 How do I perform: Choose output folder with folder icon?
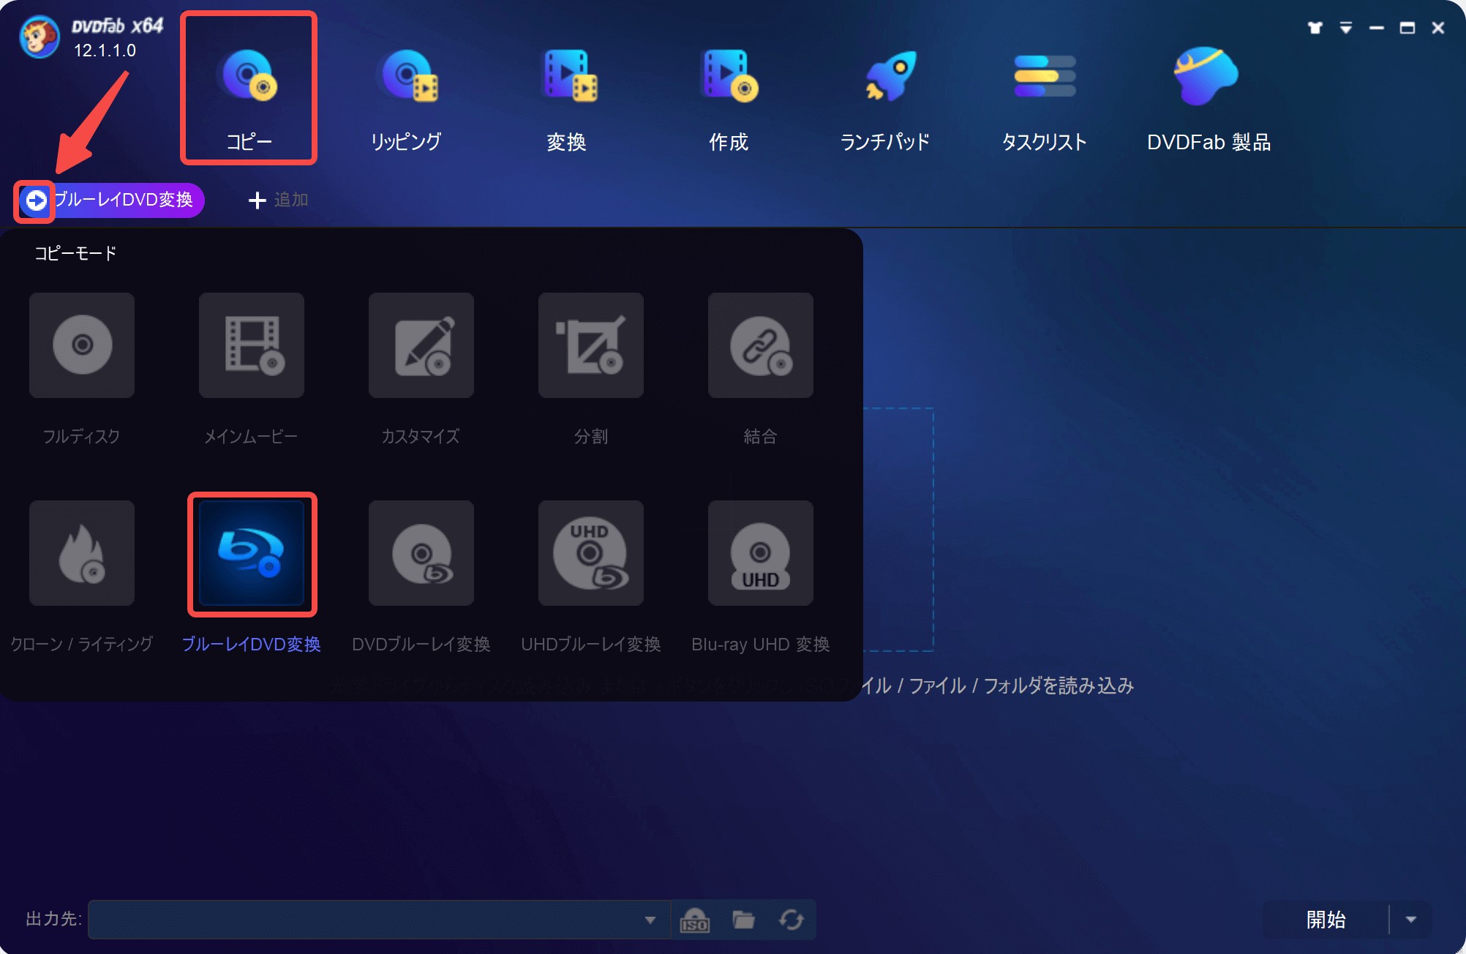point(743,920)
